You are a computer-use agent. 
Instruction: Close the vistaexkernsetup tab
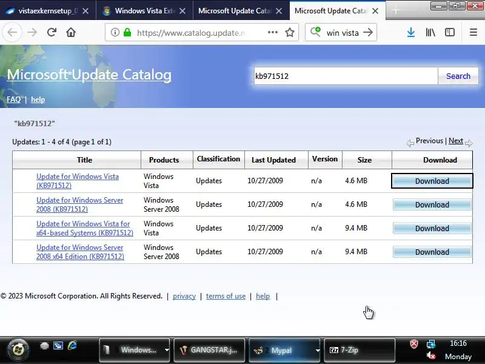point(85,11)
